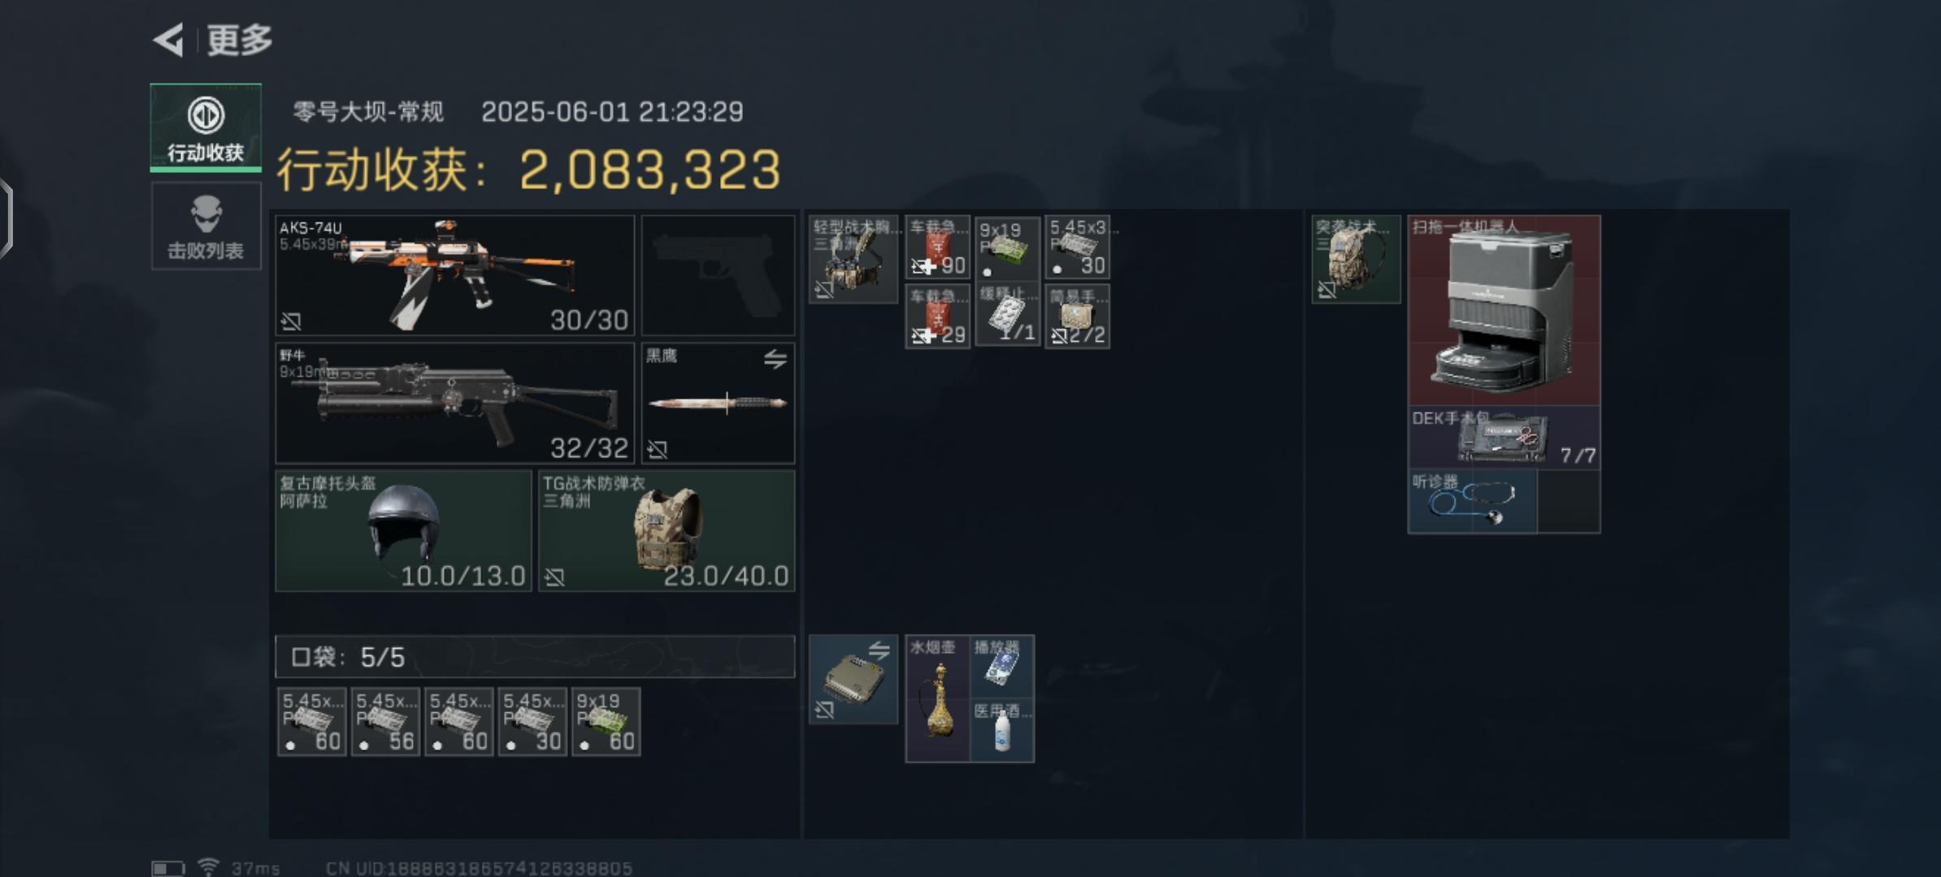Go back using the arrow beside 更多

coord(169,40)
